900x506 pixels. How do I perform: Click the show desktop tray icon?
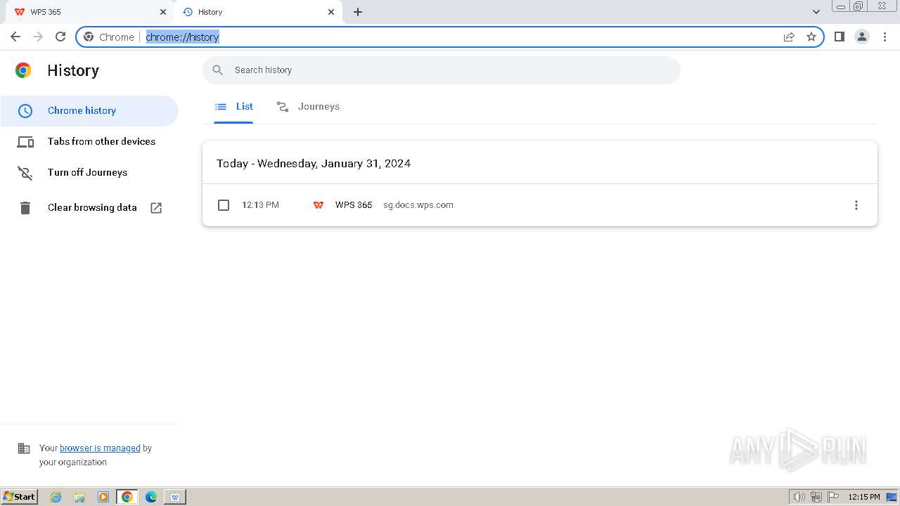tap(892, 497)
